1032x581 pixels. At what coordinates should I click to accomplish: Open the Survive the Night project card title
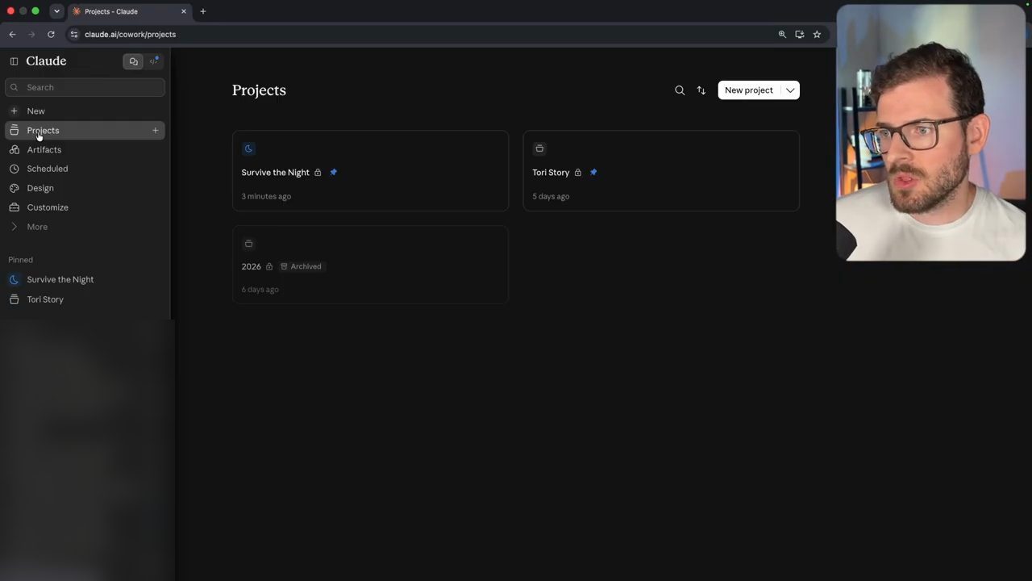pyautogui.click(x=275, y=173)
